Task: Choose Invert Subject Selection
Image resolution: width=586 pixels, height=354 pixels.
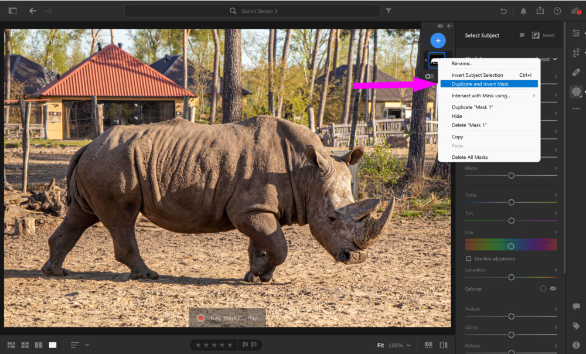Action: (489, 75)
